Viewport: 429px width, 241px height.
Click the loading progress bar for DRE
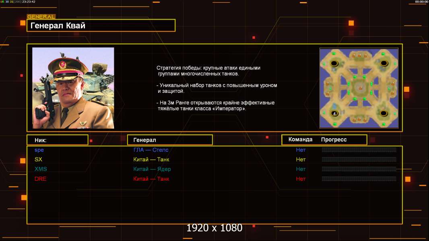[x=359, y=179]
